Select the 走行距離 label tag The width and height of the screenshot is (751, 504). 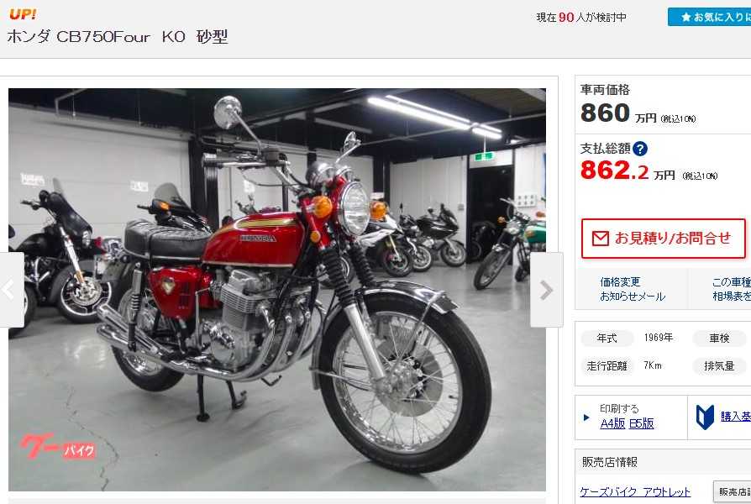[x=607, y=366]
